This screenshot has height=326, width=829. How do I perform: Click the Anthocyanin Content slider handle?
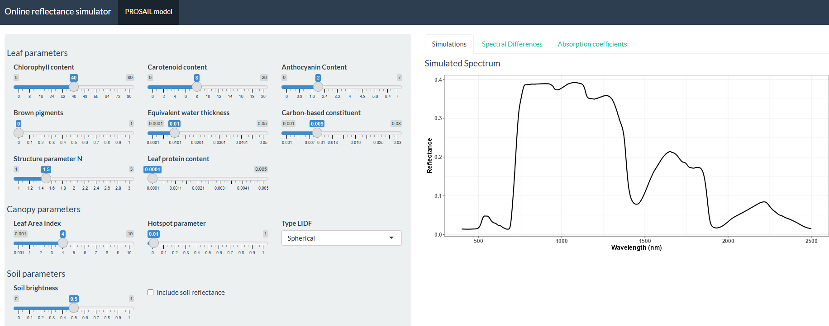point(318,87)
